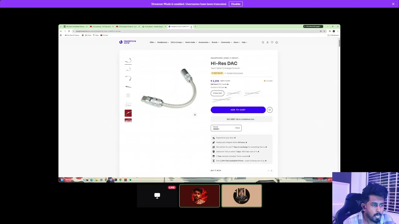The height and width of the screenshot is (224, 399).
Task: Open the Gmail bookmark
Action: click(88, 35)
